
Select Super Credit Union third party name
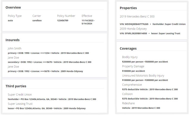click(20, 94)
